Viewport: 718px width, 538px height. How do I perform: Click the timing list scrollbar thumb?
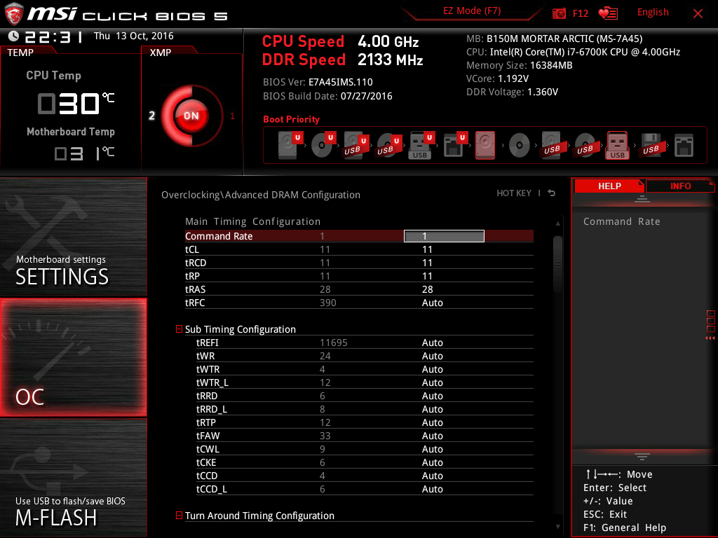click(x=557, y=264)
